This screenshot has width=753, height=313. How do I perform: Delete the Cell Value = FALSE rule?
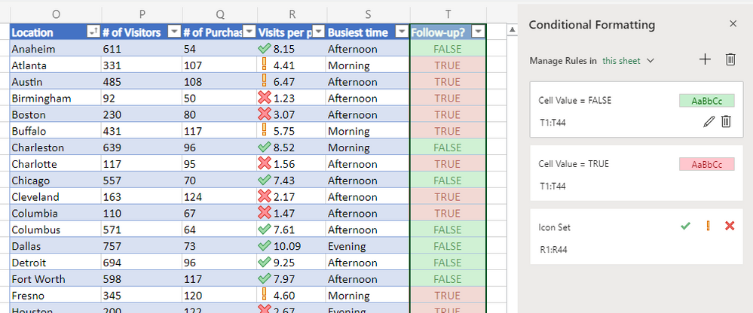[x=726, y=121]
